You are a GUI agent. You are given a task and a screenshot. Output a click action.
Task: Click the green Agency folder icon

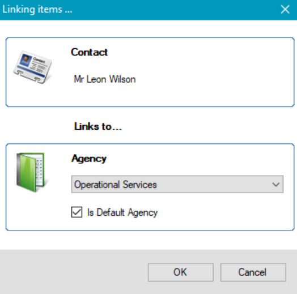click(31, 172)
